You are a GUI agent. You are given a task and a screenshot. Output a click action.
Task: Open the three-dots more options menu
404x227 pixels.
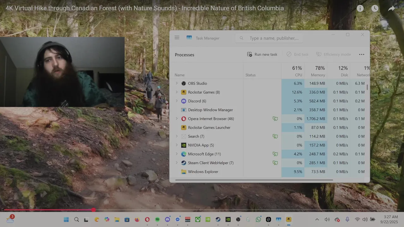click(362, 54)
